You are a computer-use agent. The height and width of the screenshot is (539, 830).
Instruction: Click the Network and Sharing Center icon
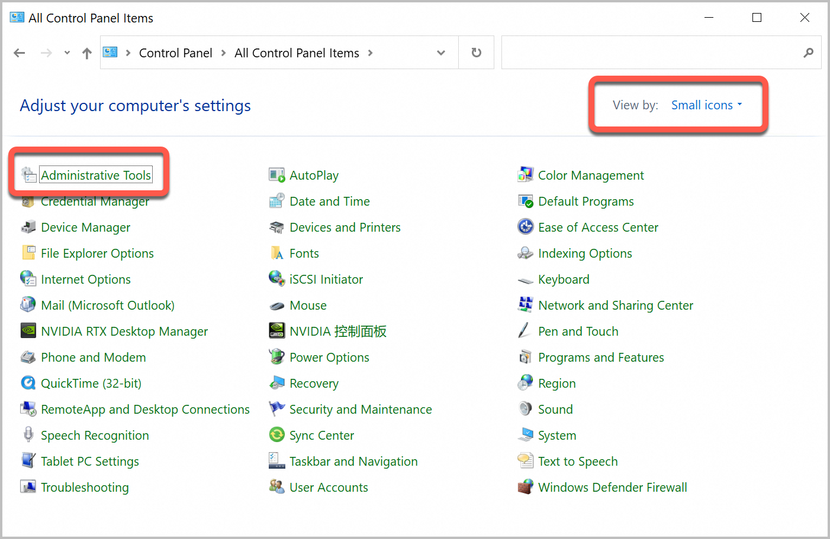coord(526,305)
